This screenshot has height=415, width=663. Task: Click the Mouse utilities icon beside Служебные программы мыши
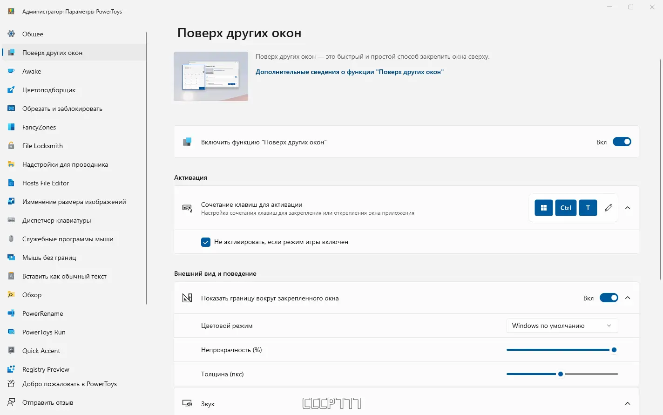point(11,238)
